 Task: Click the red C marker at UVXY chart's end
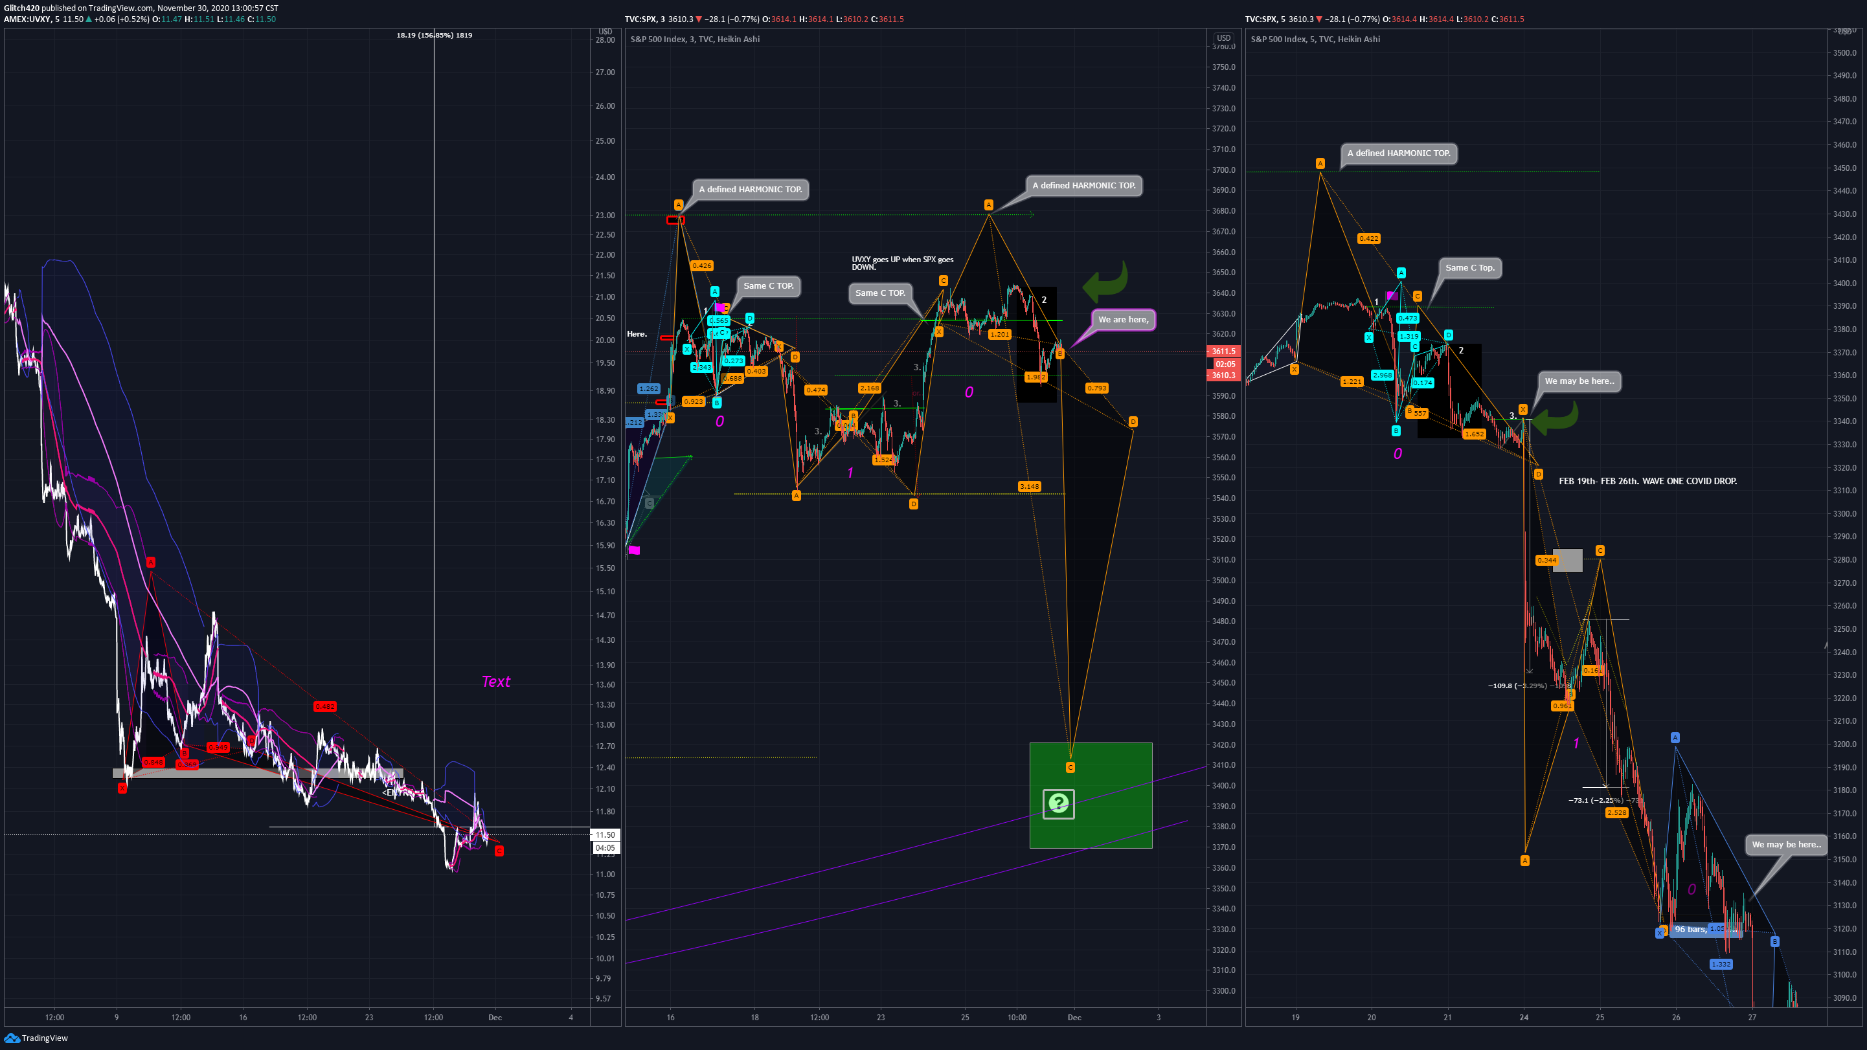[x=499, y=851]
